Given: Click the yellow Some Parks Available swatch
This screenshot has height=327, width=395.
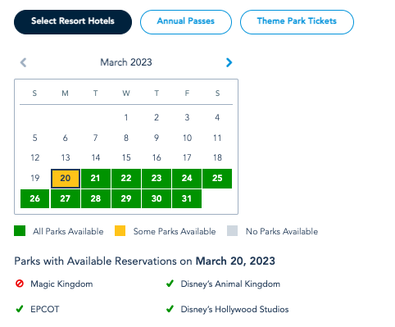Looking at the screenshot, I should click(x=120, y=231).
